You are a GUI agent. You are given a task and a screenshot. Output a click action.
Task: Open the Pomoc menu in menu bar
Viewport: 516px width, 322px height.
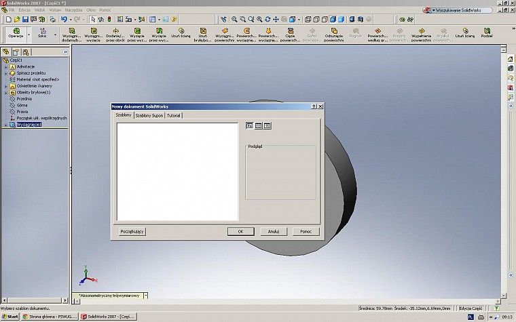click(x=105, y=10)
